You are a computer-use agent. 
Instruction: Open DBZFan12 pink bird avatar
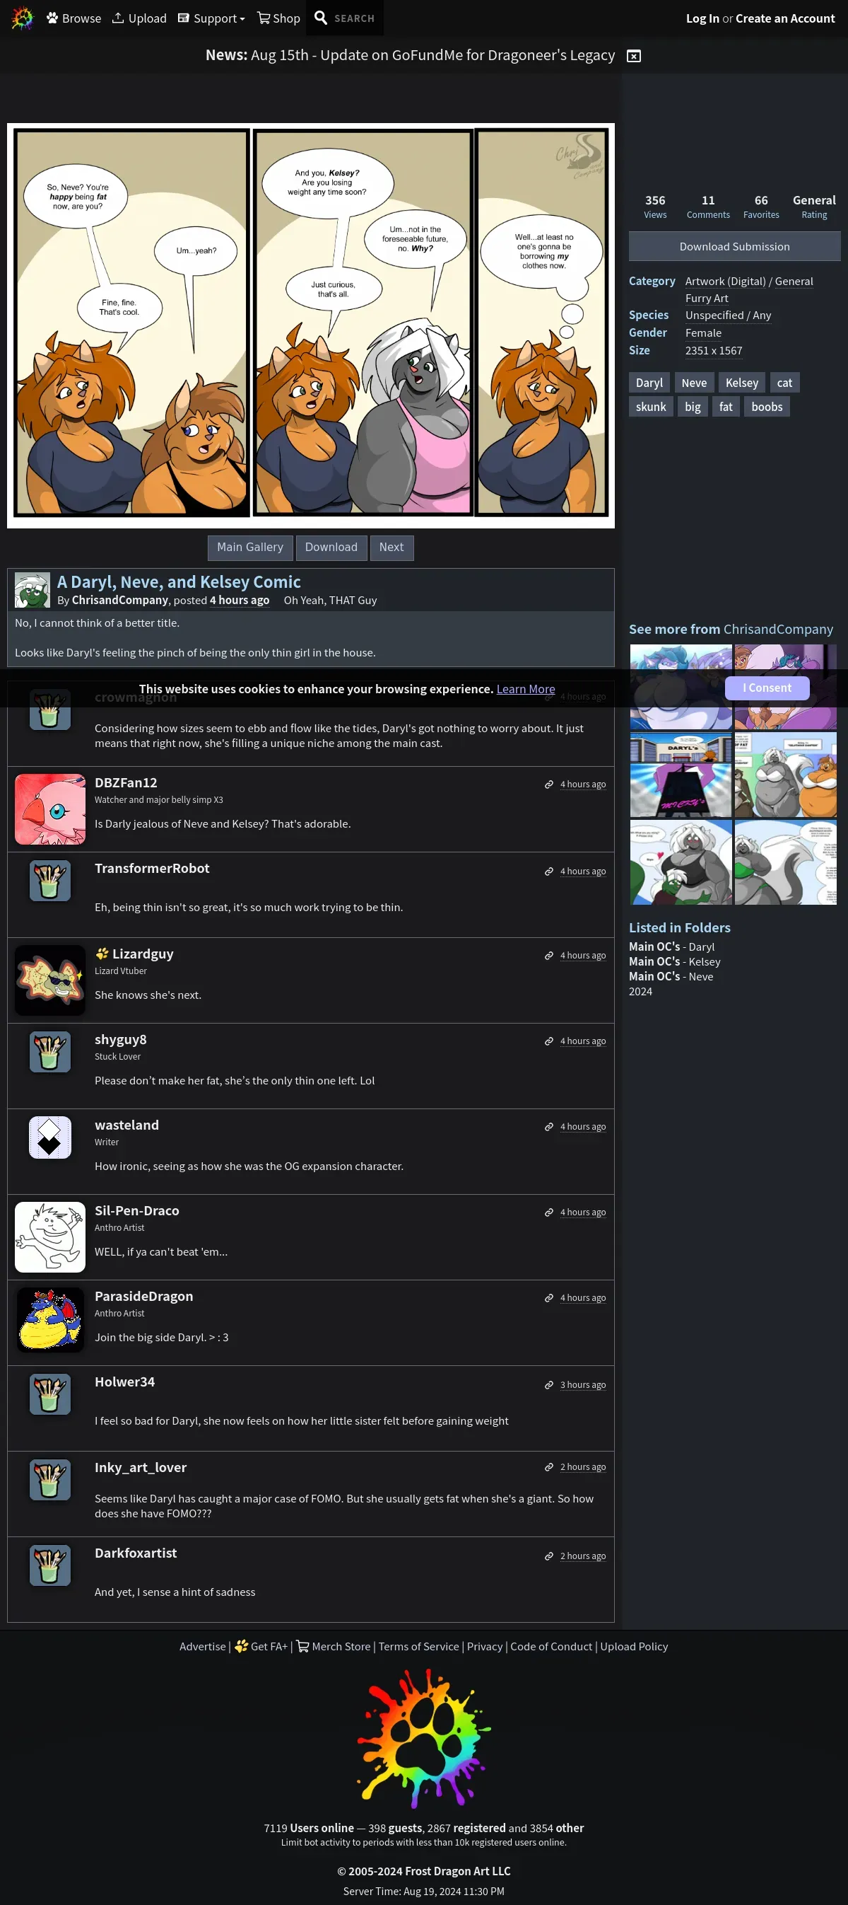(x=50, y=809)
